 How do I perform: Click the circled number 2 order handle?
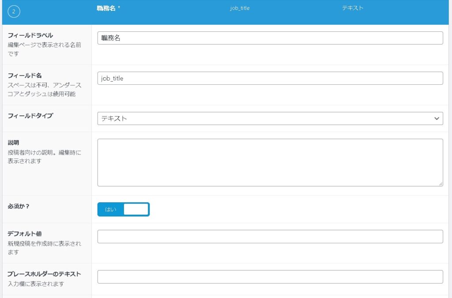[14, 12]
